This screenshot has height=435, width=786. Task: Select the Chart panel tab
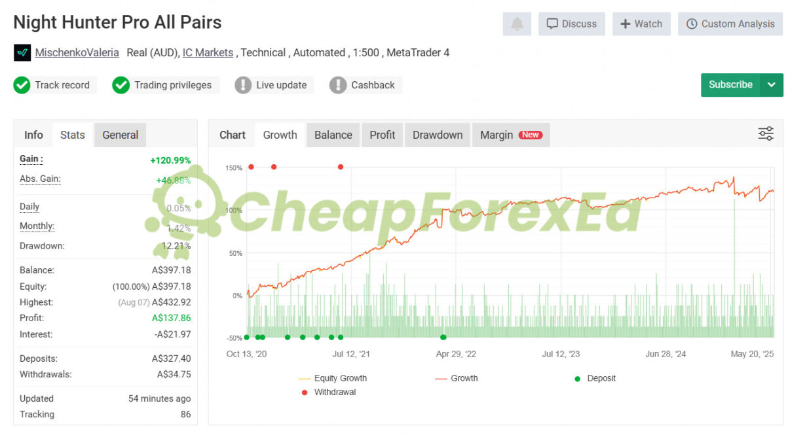233,135
